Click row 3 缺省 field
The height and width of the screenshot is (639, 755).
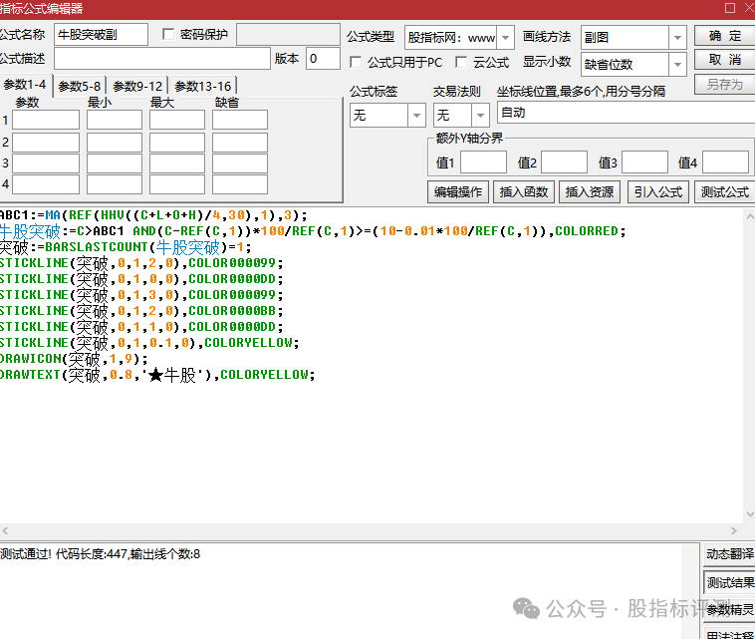(x=240, y=163)
